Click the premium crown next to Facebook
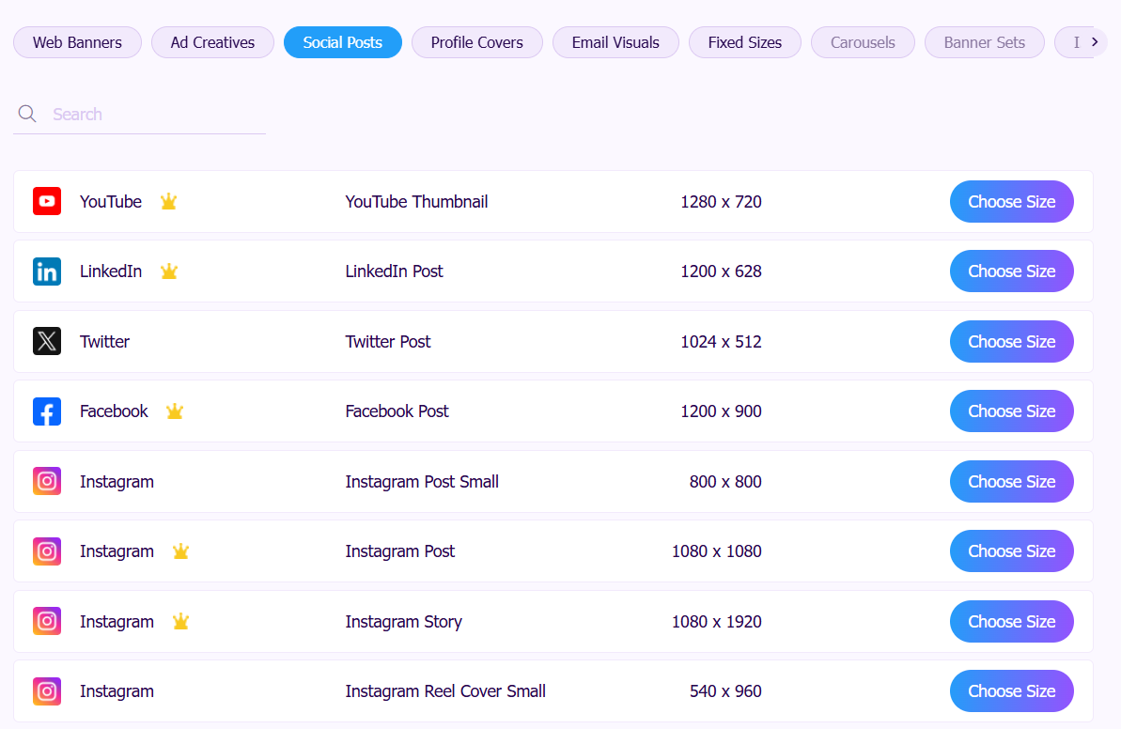The width and height of the screenshot is (1121, 729). tap(175, 411)
